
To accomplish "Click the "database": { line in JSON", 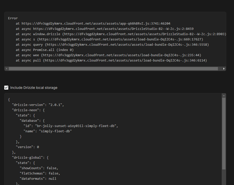I will pos(32,121).
